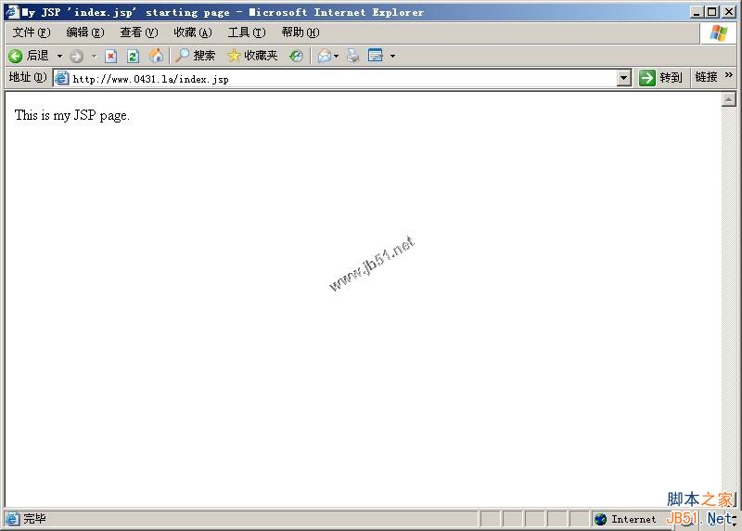The width and height of the screenshot is (742, 531).
Task: Open the Search (搜索) toolbar button
Action: [195, 56]
